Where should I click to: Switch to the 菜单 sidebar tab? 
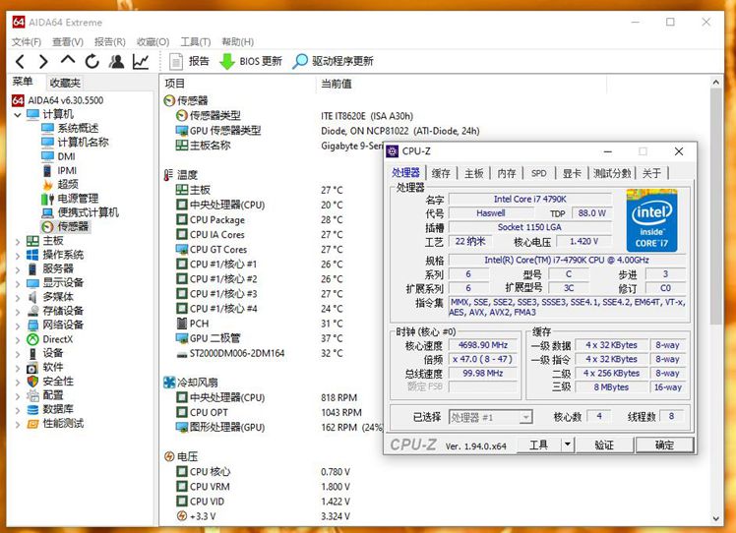[x=23, y=82]
